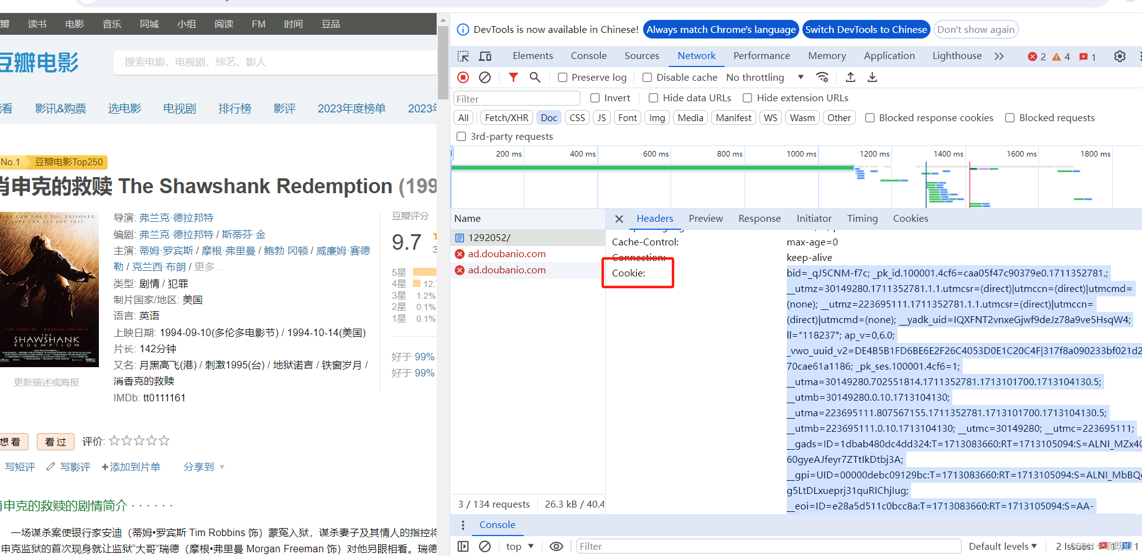Screen dimensions: 1142x556
Task: Enable Preserve log checkbox
Action: 562,77
